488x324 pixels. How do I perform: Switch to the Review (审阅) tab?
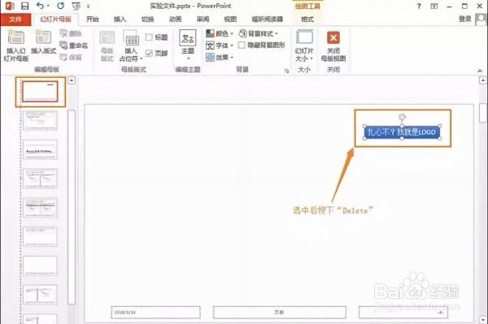[203, 19]
